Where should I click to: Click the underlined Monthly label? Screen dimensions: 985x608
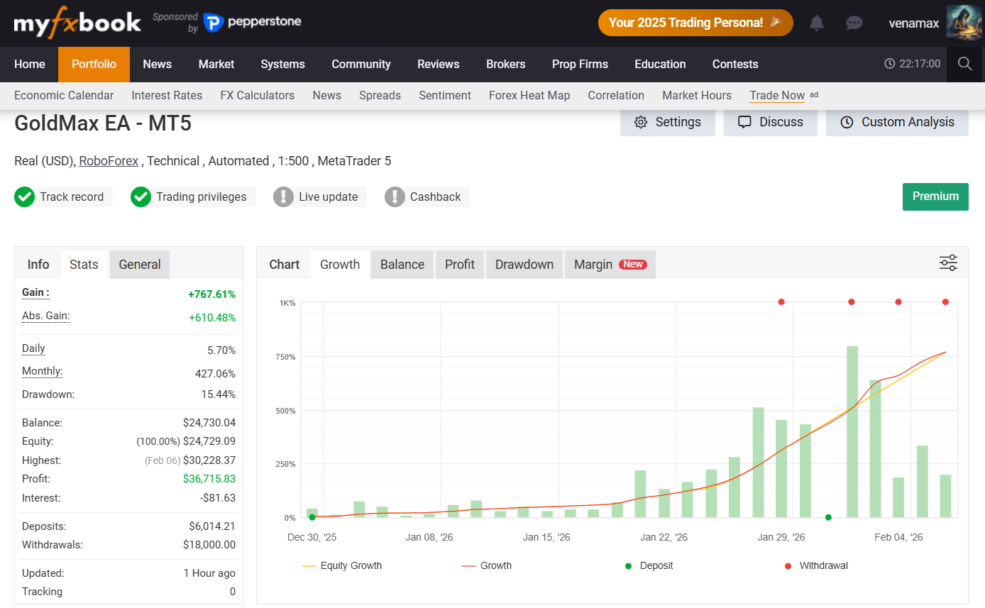pyautogui.click(x=42, y=371)
